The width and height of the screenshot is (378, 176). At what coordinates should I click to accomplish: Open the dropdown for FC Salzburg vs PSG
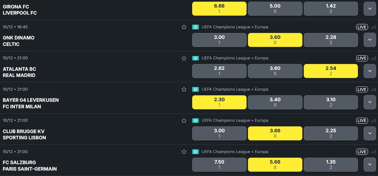click(x=370, y=164)
